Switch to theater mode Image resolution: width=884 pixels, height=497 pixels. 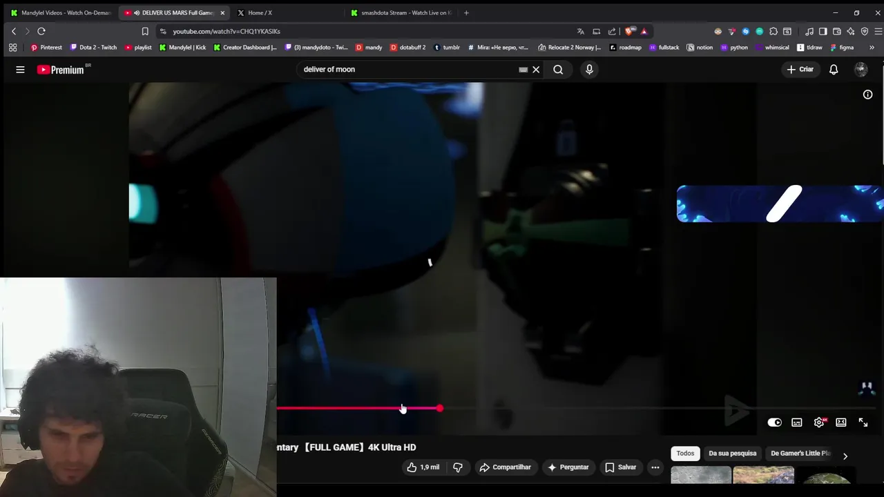click(x=841, y=422)
